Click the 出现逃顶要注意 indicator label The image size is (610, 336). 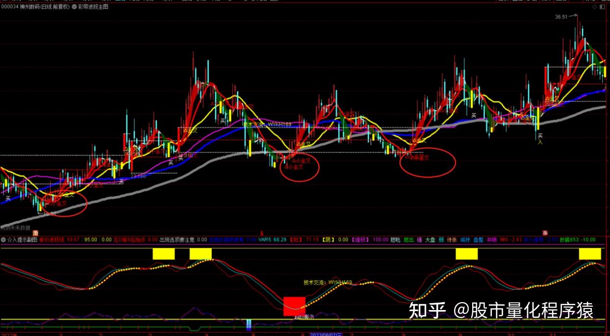(177, 240)
